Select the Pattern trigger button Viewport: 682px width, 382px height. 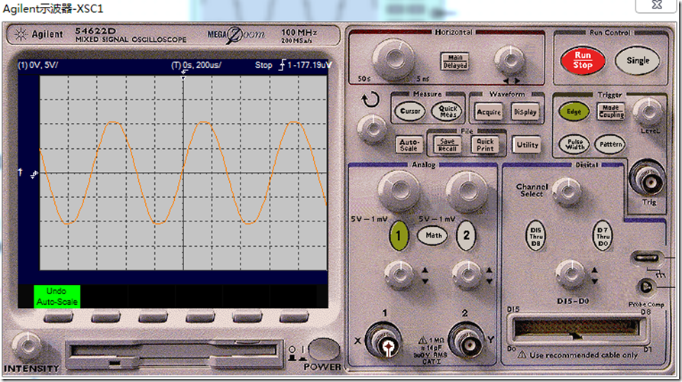click(610, 144)
